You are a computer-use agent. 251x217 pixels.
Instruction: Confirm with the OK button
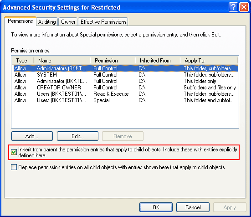[156, 207]
